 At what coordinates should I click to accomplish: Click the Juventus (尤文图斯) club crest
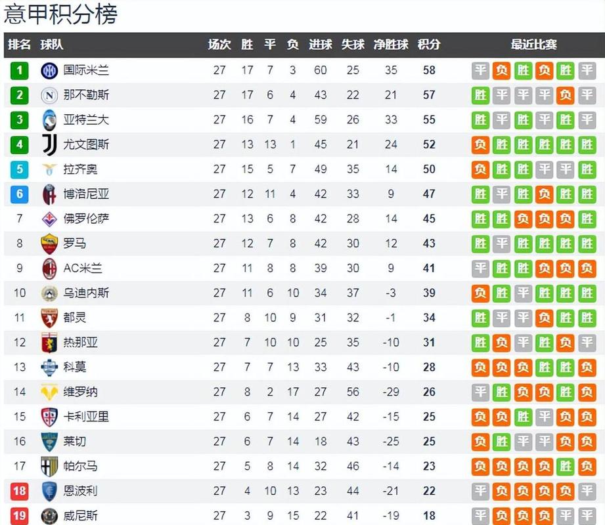tap(49, 144)
